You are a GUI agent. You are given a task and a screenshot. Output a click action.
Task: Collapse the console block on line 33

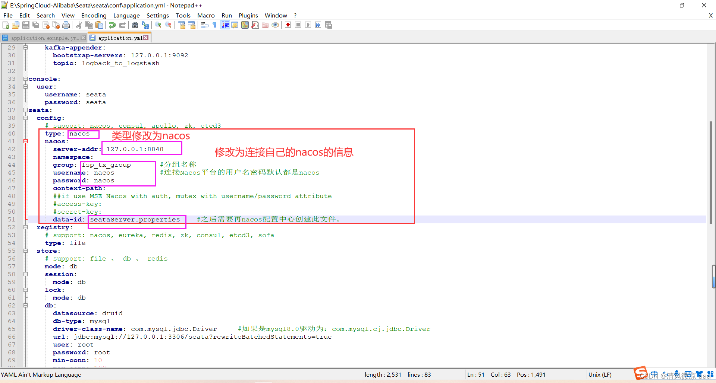click(x=26, y=79)
